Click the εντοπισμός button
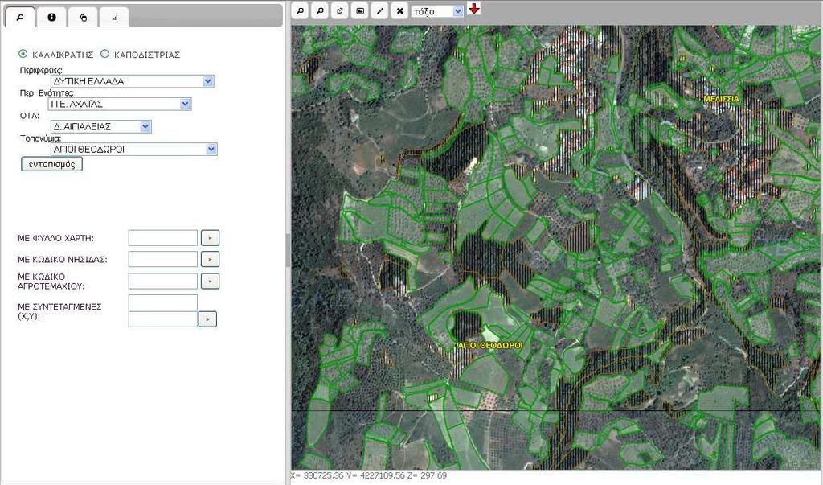Image resolution: width=823 pixels, height=485 pixels. click(52, 164)
